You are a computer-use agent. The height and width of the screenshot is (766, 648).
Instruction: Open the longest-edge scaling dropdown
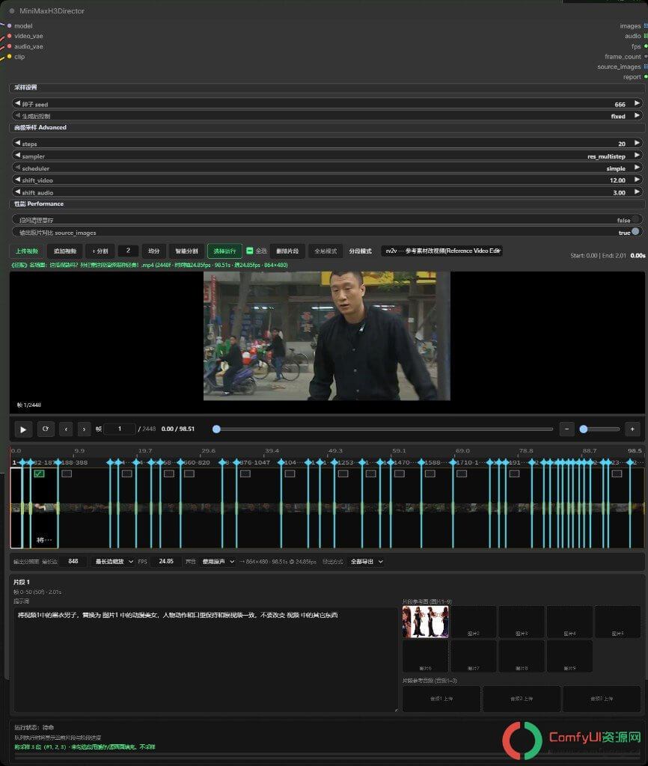tap(114, 561)
